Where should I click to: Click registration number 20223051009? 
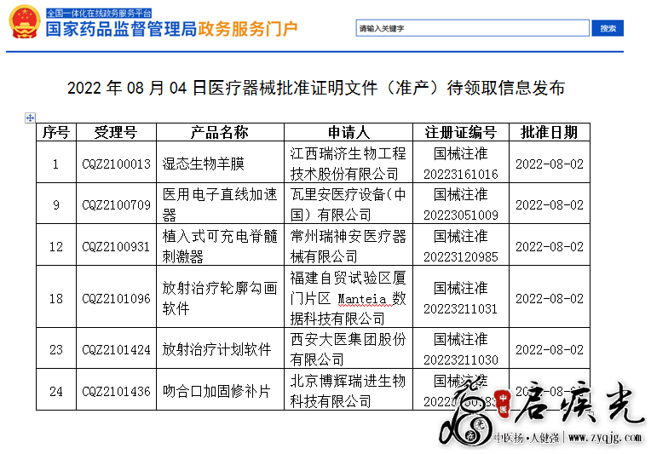460,215
